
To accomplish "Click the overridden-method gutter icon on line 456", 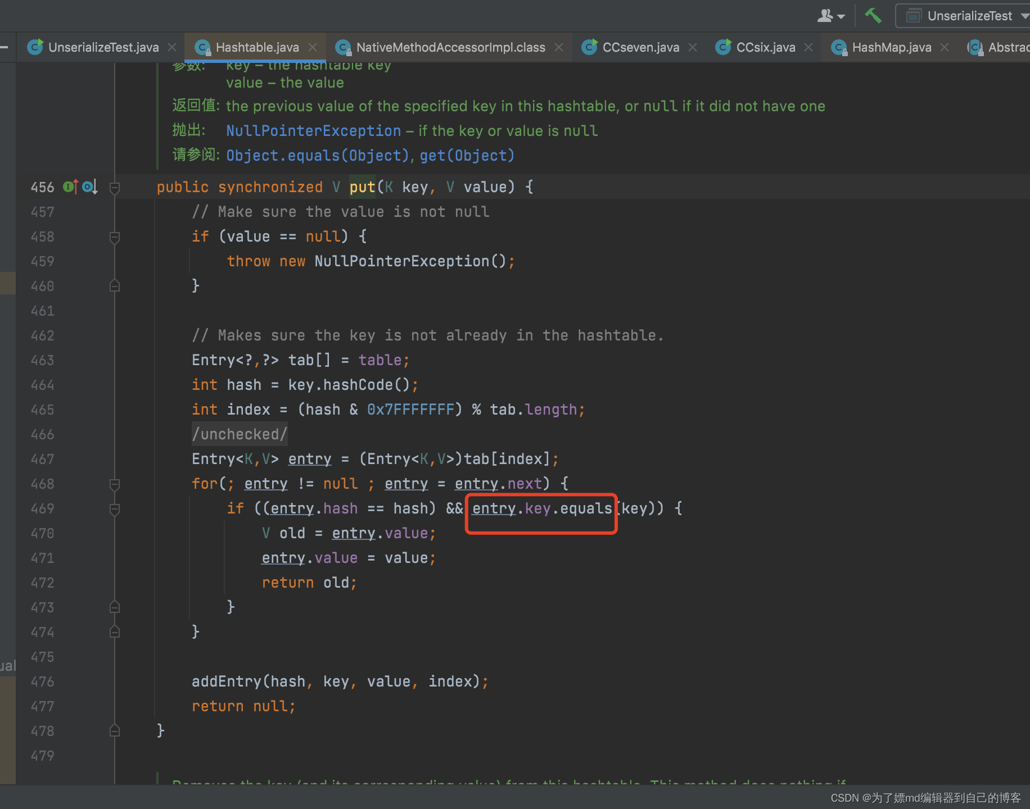I will pos(90,187).
